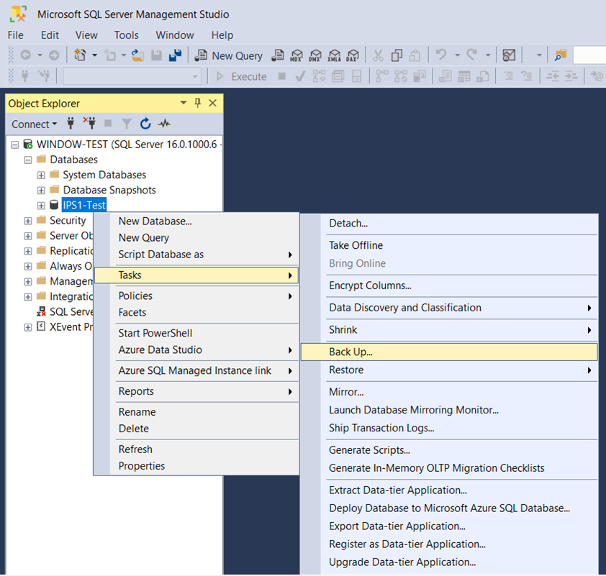Collapse the Databases tree node
606x576 pixels.
point(28,160)
